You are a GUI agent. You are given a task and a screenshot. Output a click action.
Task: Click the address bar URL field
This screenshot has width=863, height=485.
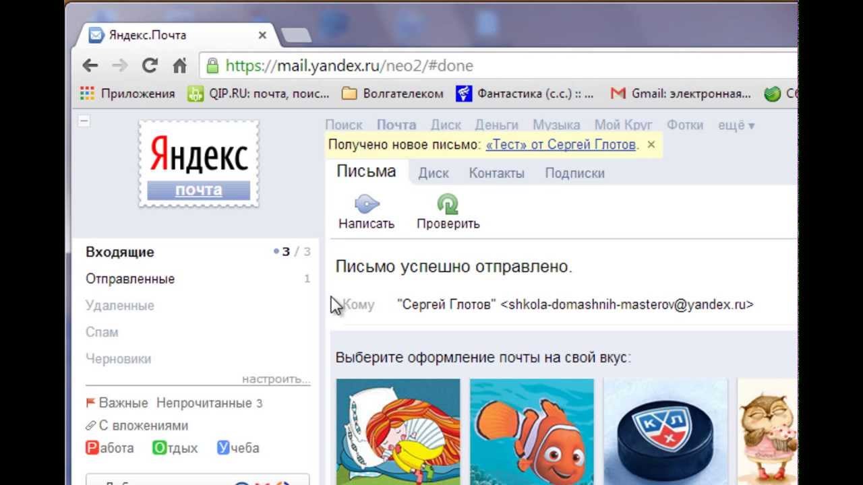click(x=499, y=65)
